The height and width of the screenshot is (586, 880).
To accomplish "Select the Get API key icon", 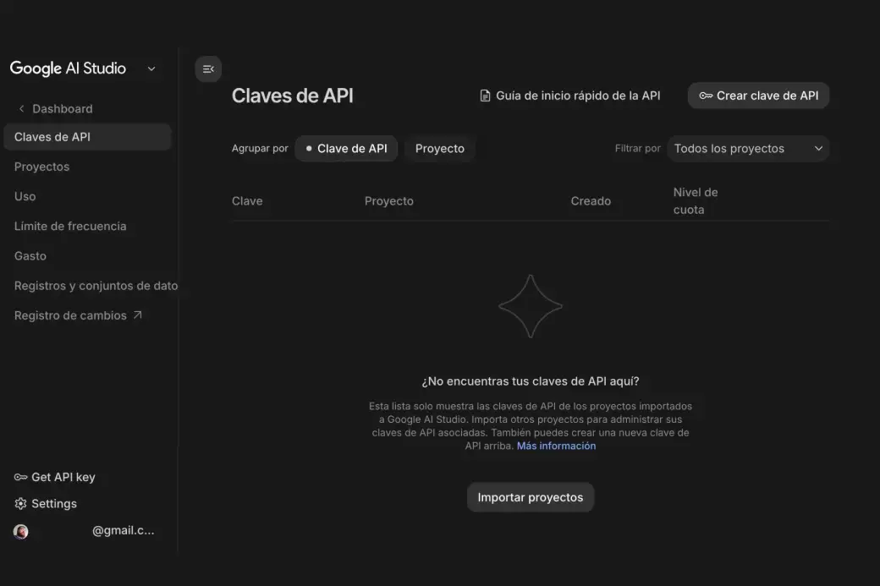I will pos(20,476).
